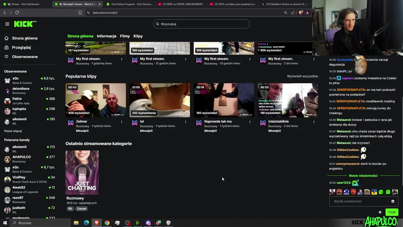The image size is (403, 227).
Task: Open the Just Chatting category card
Action: click(82, 172)
